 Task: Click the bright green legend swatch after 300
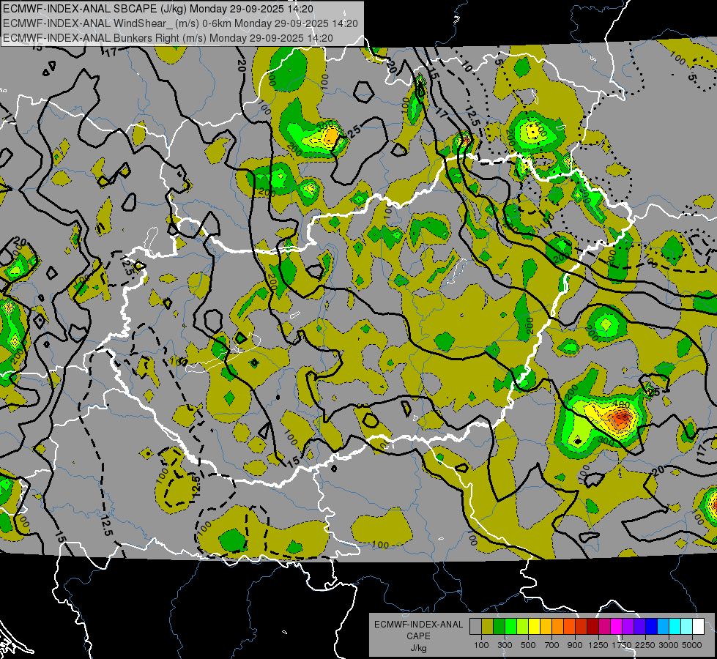pos(510,627)
